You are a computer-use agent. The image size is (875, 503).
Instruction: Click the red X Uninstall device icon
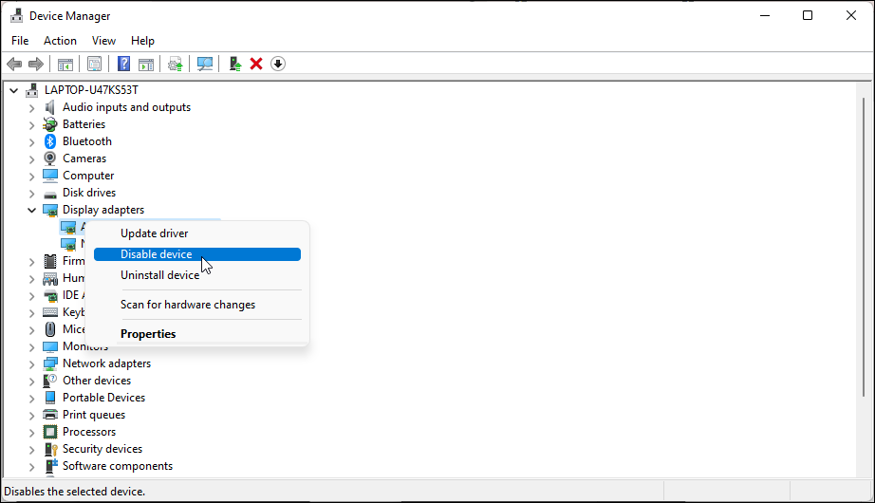[256, 65]
